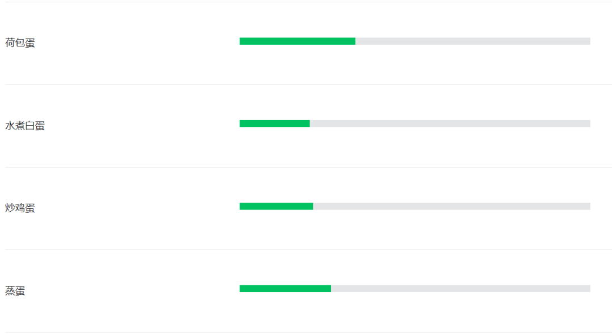Click the green filled part of 蒸蛋 bar
Viewport: 612px width, 334px height.
pyautogui.click(x=285, y=288)
